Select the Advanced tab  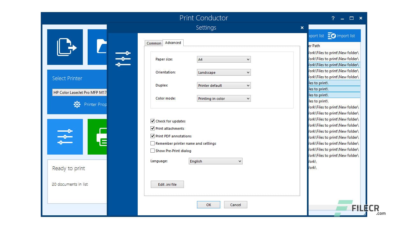(173, 42)
